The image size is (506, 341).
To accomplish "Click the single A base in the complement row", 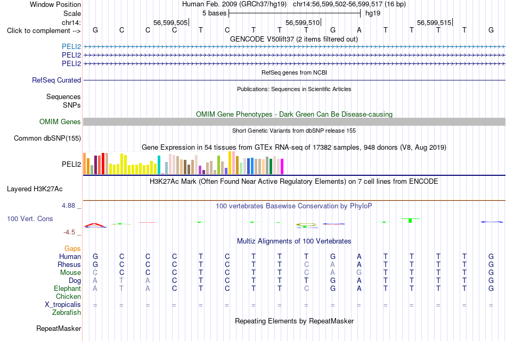I will [359, 30].
